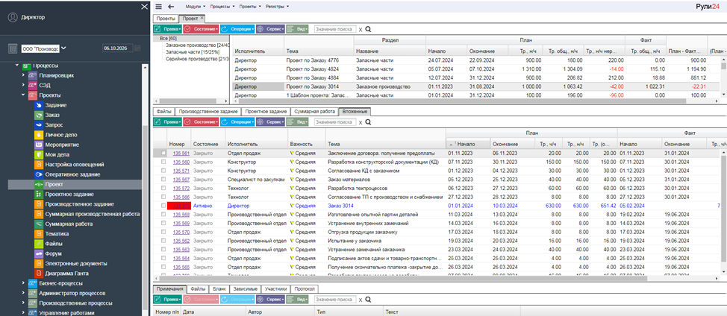The height and width of the screenshot is (316, 727).
Task: Open Мои дела icon in sidebar
Action: (x=39, y=154)
